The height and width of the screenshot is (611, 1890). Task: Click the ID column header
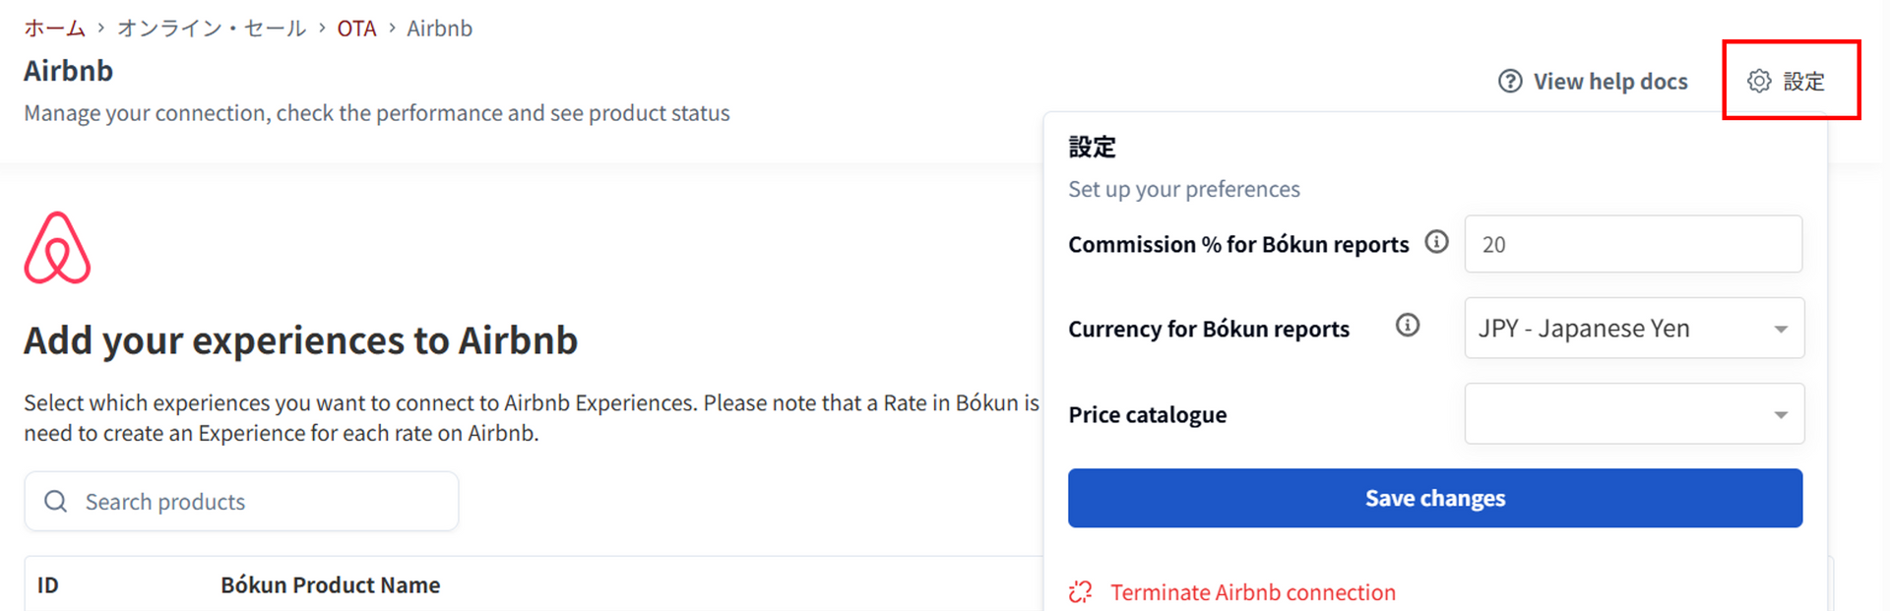[x=48, y=584]
